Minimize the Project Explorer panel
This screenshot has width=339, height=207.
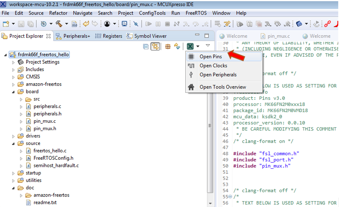tap(197, 34)
